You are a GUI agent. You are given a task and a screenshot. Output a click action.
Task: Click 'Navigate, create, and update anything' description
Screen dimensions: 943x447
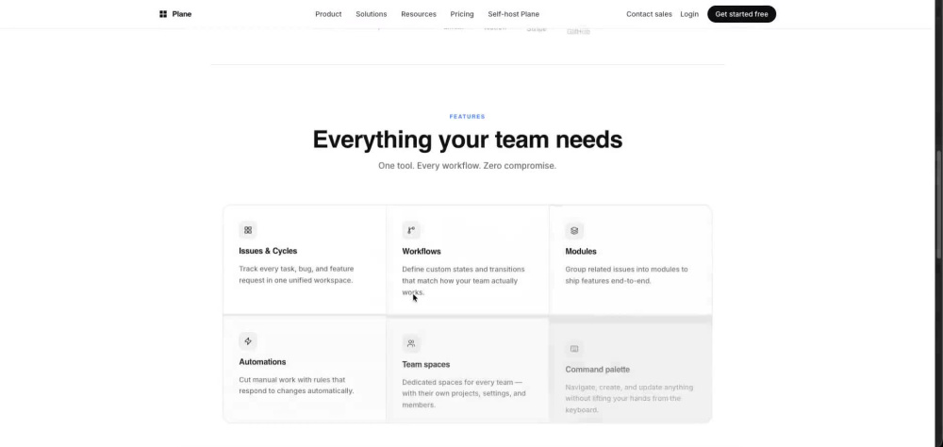click(629, 398)
